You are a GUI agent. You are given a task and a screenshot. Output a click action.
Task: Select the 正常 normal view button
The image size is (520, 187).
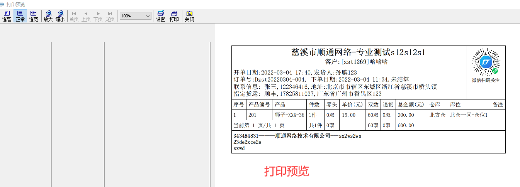point(20,16)
